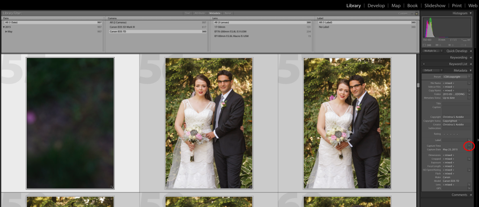This screenshot has width=479, height=207.
Task: Click the filter lock icon
Action: [416, 14]
